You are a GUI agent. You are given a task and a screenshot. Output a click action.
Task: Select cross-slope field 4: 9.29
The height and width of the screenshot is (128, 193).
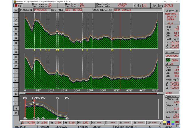pos(70,123)
